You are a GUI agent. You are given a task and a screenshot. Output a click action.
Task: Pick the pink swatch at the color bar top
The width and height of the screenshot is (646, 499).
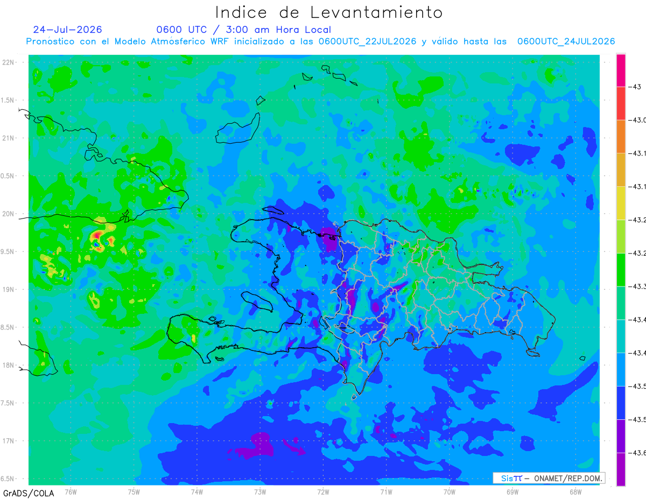pyautogui.click(x=621, y=70)
